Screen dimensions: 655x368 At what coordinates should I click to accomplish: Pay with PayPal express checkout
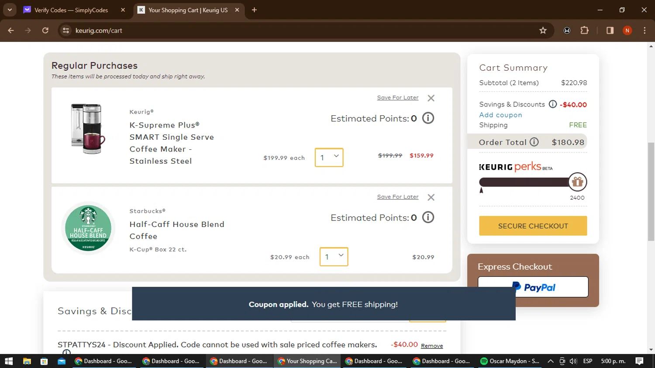click(533, 287)
